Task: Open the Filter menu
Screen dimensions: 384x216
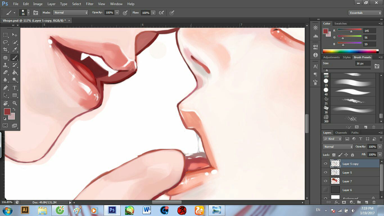Action: point(89,4)
